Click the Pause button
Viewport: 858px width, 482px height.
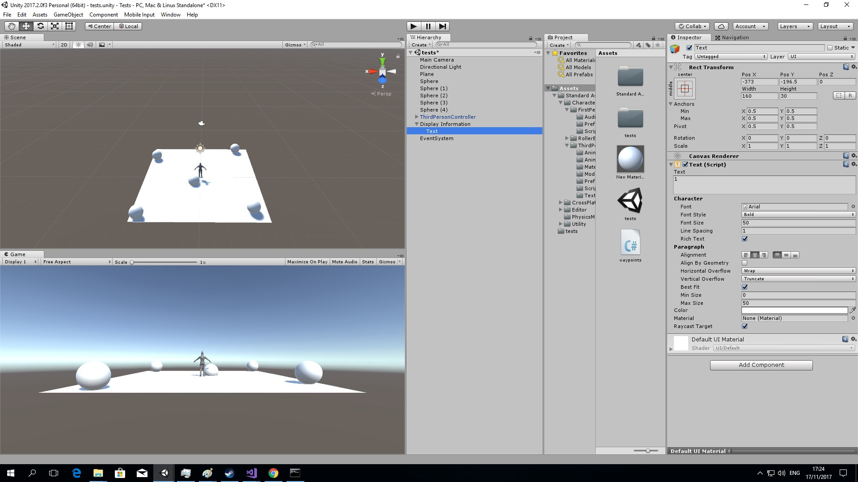[x=428, y=26]
